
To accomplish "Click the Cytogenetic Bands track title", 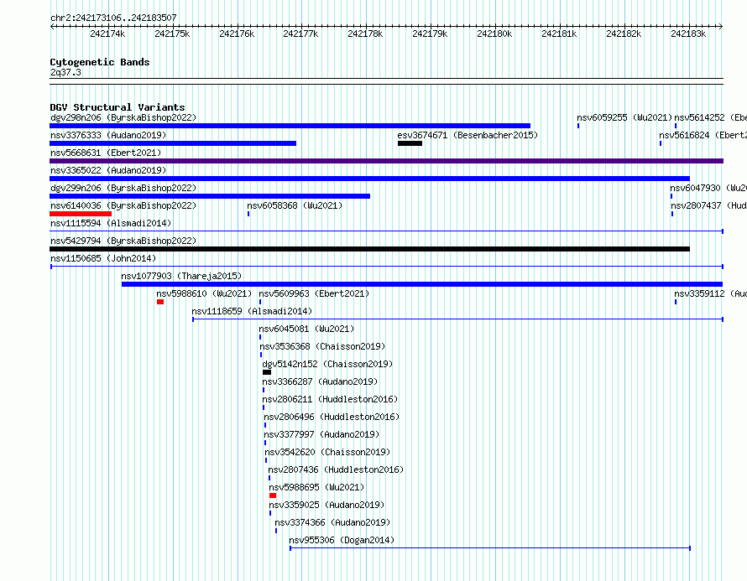I will [100, 62].
